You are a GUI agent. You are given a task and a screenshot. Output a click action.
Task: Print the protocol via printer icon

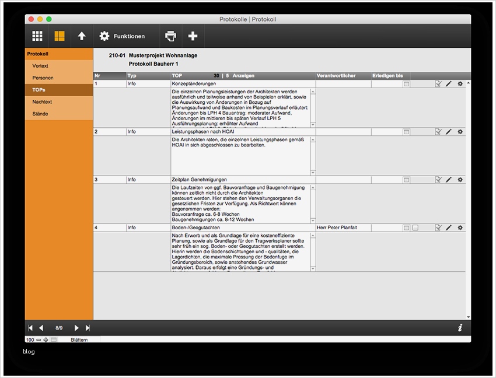tap(170, 36)
